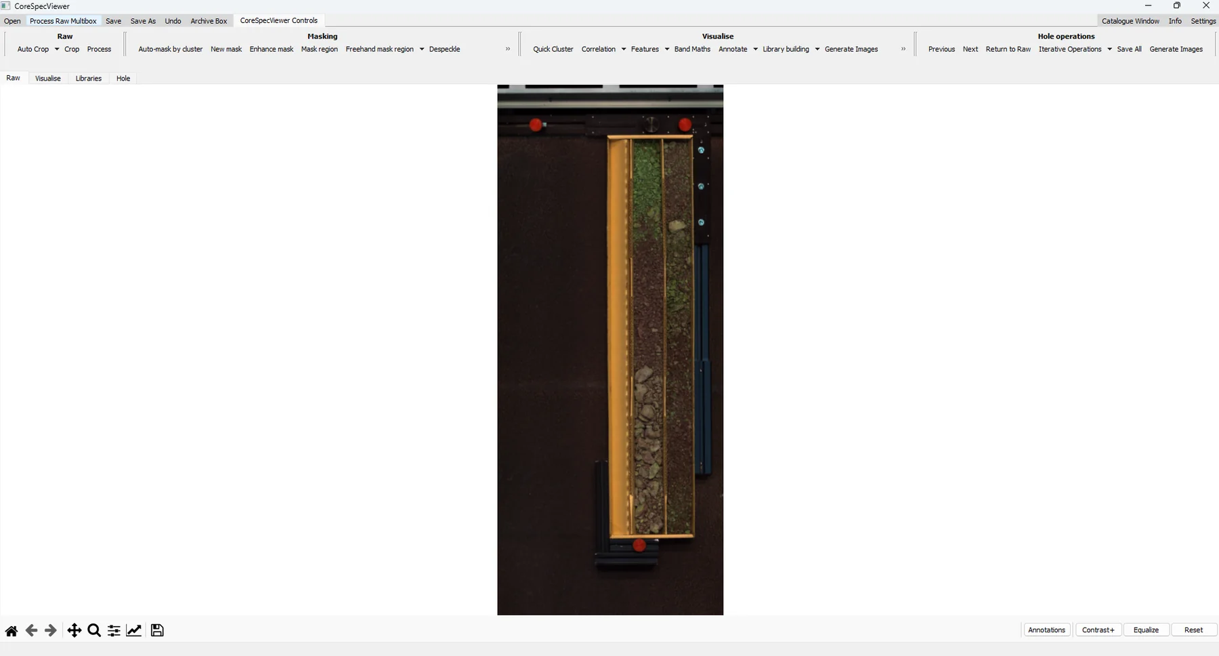Open the Configure subplots sliders icon
The width and height of the screenshot is (1219, 656).
click(x=114, y=631)
